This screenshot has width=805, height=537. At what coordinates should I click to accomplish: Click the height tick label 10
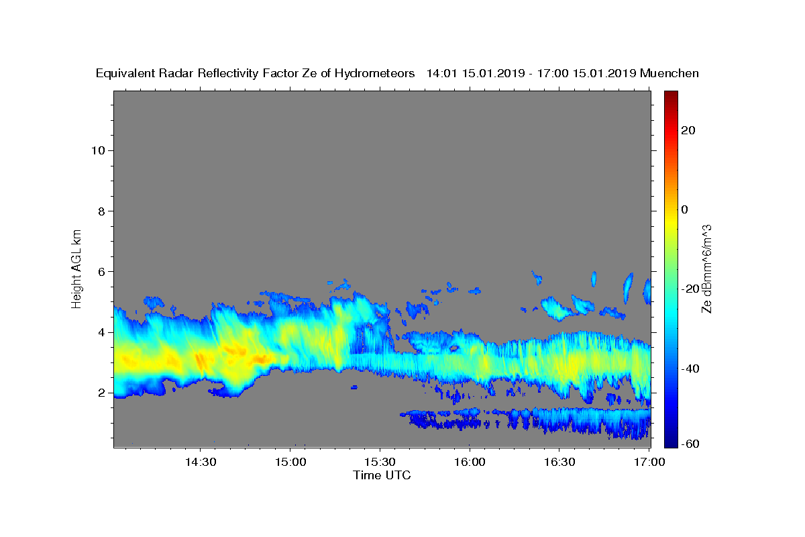pyautogui.click(x=98, y=150)
